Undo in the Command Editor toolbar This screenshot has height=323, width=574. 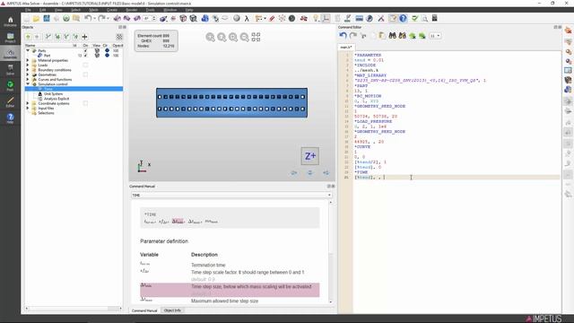(x=343, y=36)
